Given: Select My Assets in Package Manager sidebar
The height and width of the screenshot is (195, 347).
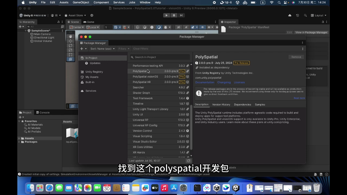Looking at the screenshot, I should (92, 77).
